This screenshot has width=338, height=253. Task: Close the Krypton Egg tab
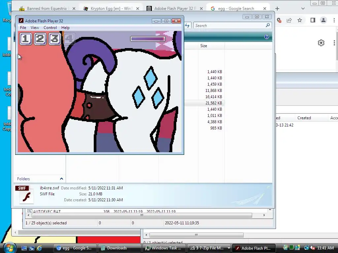click(x=138, y=9)
